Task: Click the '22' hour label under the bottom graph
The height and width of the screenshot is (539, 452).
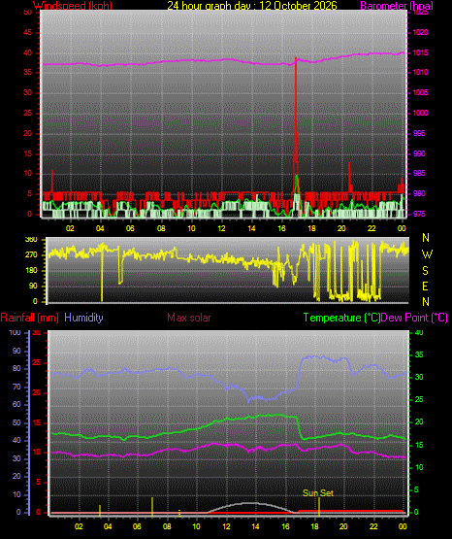Action: coord(373,526)
